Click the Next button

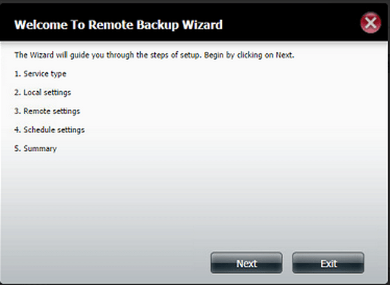(246, 263)
